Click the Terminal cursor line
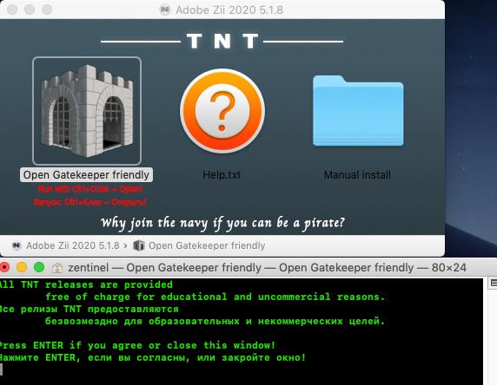This screenshot has width=497, height=385. [x=241, y=369]
